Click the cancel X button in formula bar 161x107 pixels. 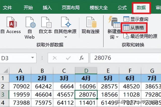(55, 58)
